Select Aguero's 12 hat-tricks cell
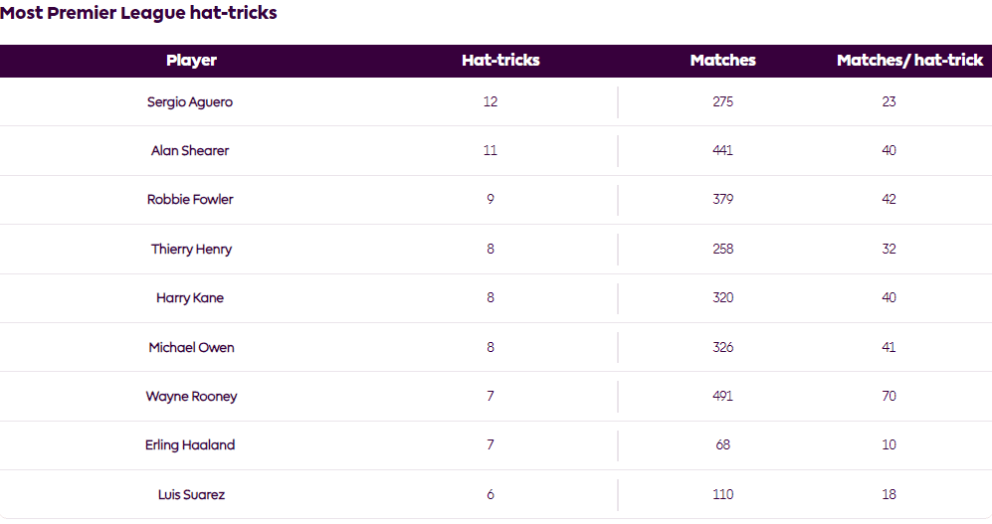Image resolution: width=992 pixels, height=524 pixels. (490, 102)
